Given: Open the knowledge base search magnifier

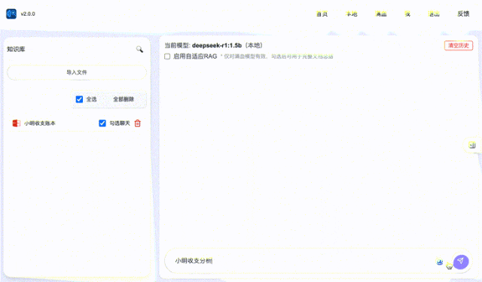Looking at the screenshot, I should click(139, 49).
